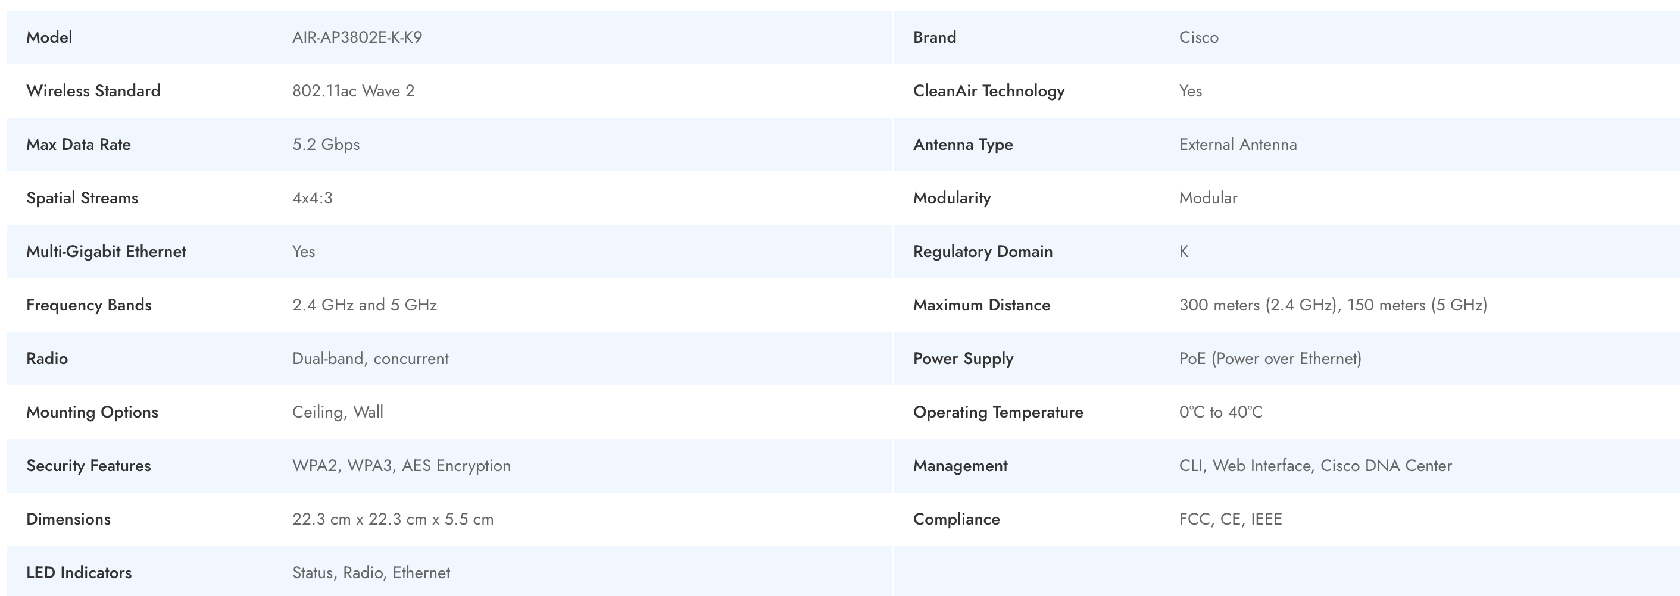The height and width of the screenshot is (596, 1680).
Task: Click the Regulatory Domain value K
Action: 1184,252
